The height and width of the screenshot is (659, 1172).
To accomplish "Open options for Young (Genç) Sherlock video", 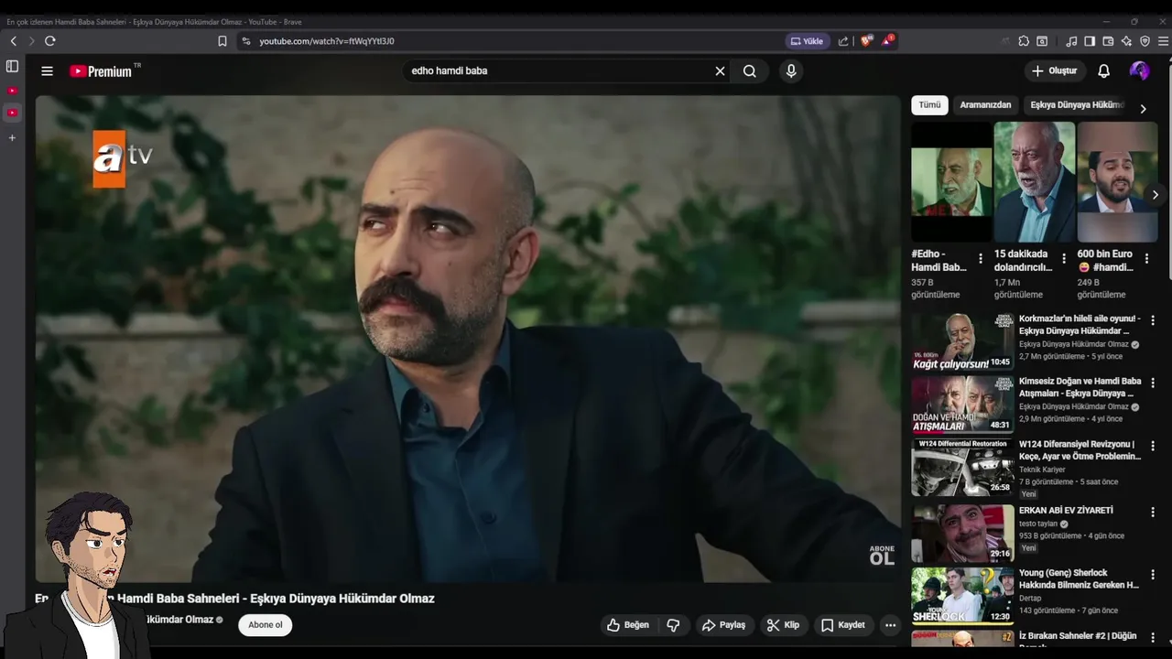I will pos(1153,575).
